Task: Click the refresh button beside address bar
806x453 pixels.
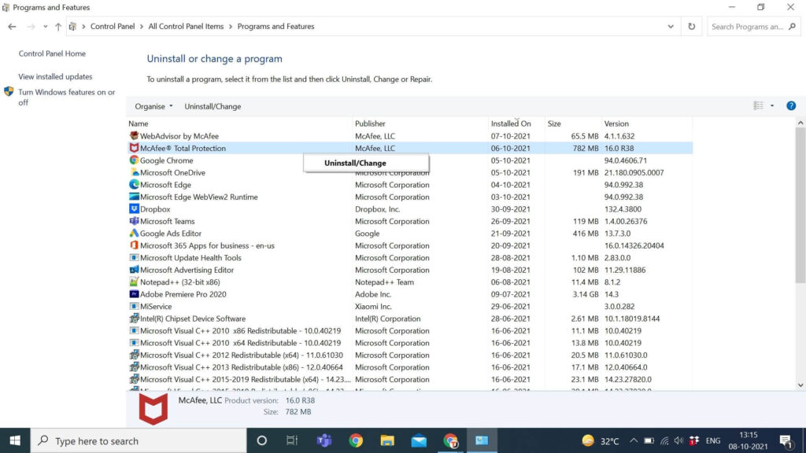Action: tap(692, 26)
